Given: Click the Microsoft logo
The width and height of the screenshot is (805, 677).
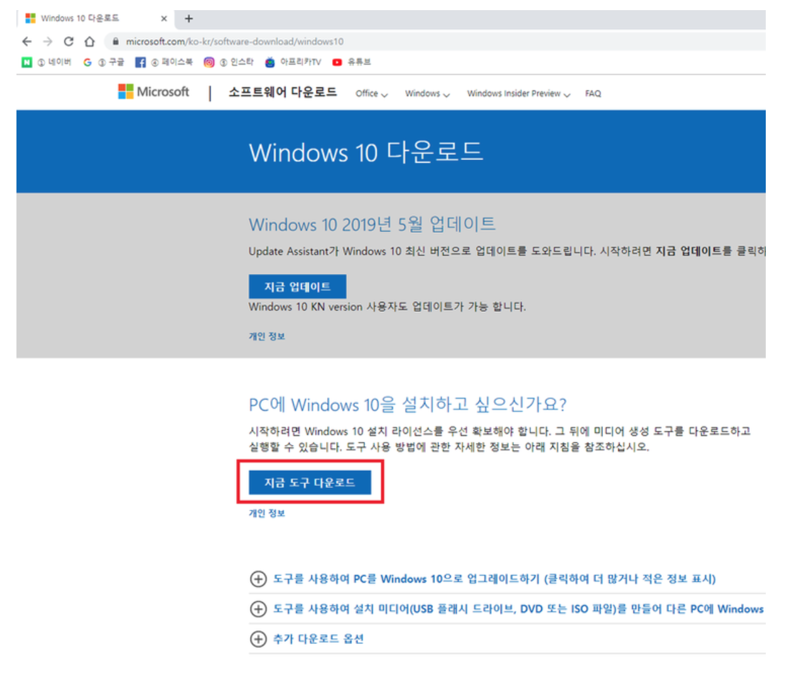Looking at the screenshot, I should tap(154, 92).
